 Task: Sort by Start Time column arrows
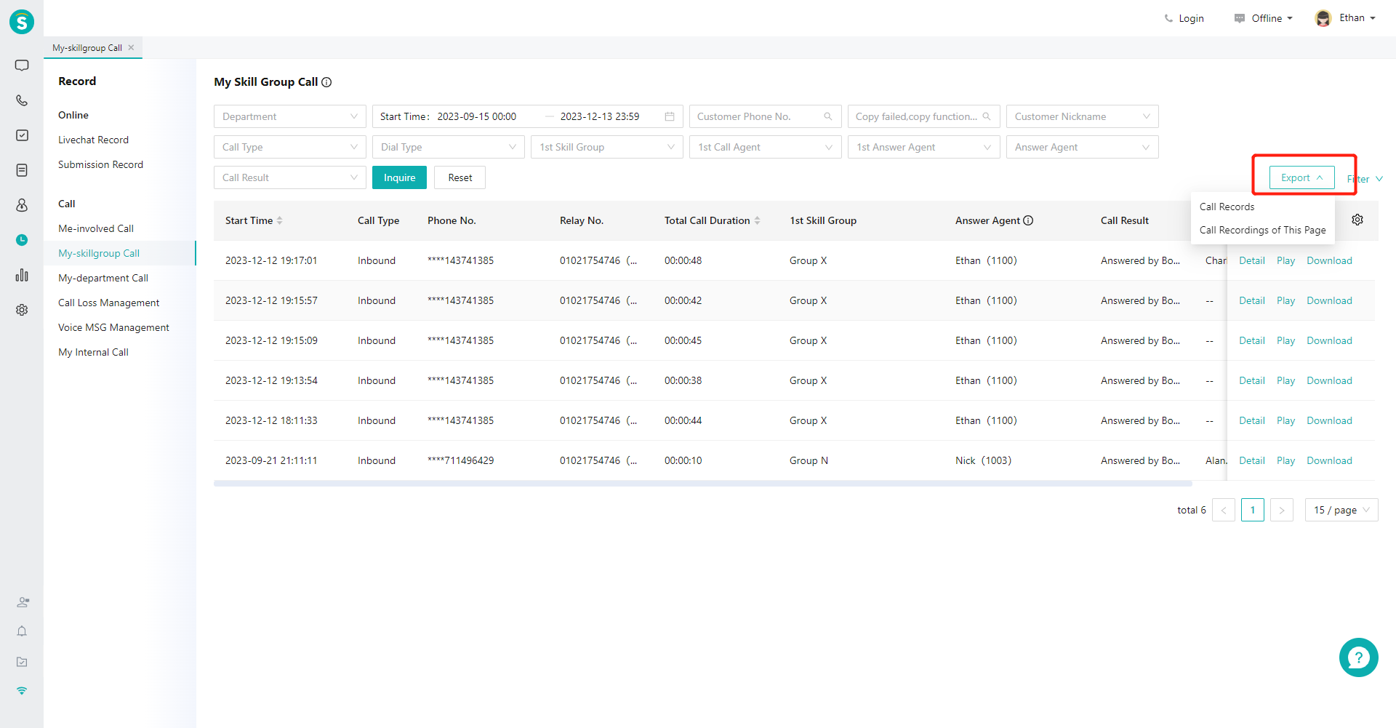280,220
